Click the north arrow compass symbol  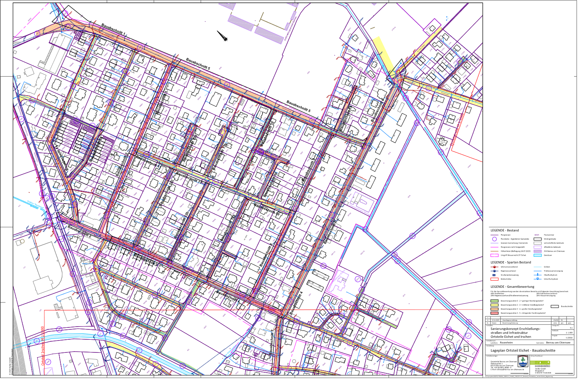click(222, 36)
